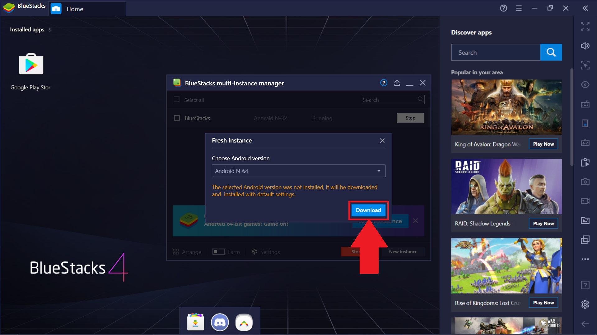Play Now for King of Avalon
The image size is (597, 335).
543,144
